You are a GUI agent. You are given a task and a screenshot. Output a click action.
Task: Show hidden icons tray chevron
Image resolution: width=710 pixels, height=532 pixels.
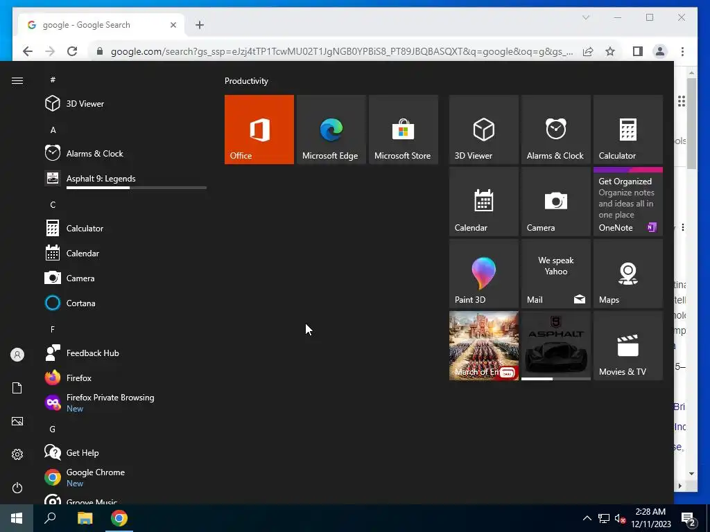tap(587, 518)
